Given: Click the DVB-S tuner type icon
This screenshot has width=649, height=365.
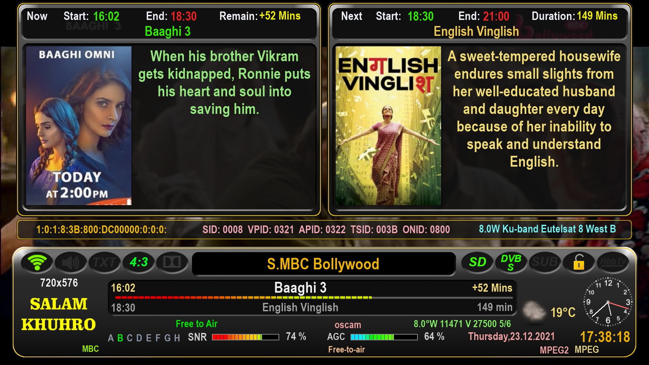Looking at the screenshot, I should 511,262.
